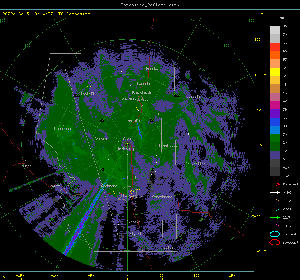This screenshot has height=280, width=300.
Task: Click the Airdrie city label
Action: [131, 178]
